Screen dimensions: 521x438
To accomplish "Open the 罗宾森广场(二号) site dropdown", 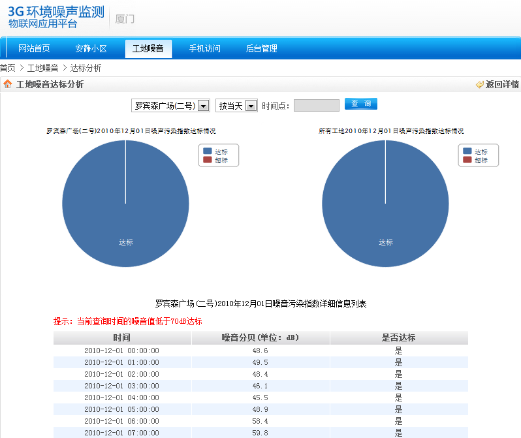I will [170, 106].
